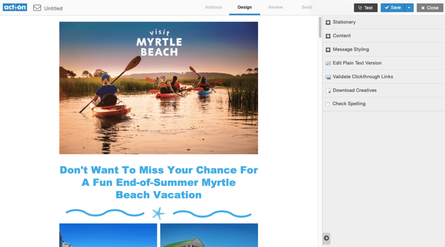Toggle the Check Spelling checkbox

pyautogui.click(x=328, y=104)
